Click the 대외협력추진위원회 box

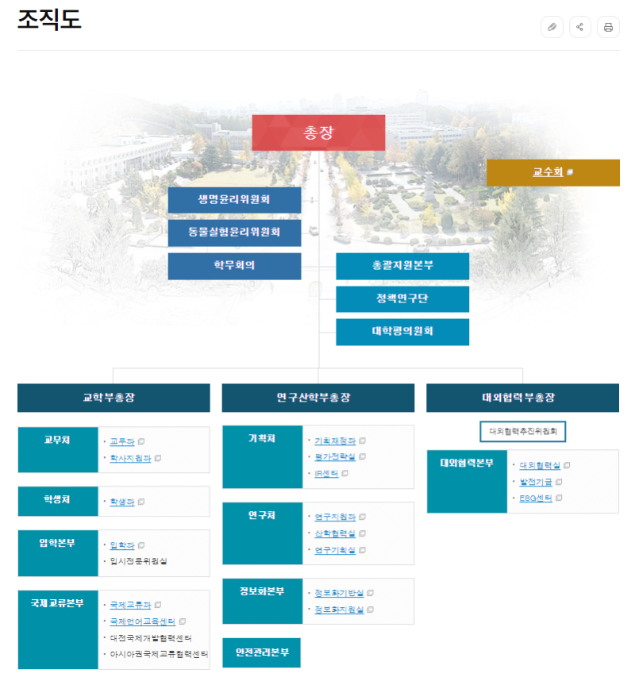pyautogui.click(x=523, y=433)
